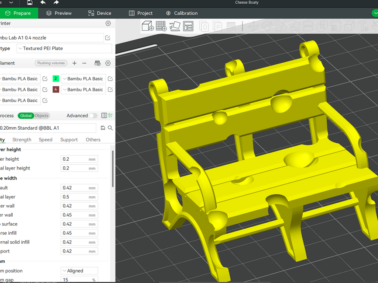This screenshot has width=378, height=283.
Task: Toggle the Advanced settings switch
Action: point(93,116)
